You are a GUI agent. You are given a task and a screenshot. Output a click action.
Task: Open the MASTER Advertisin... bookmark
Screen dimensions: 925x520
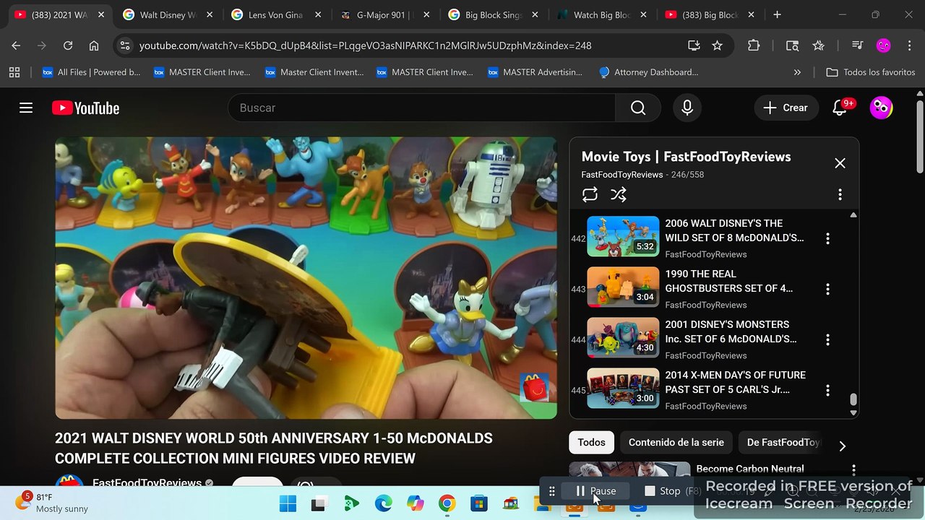point(535,72)
